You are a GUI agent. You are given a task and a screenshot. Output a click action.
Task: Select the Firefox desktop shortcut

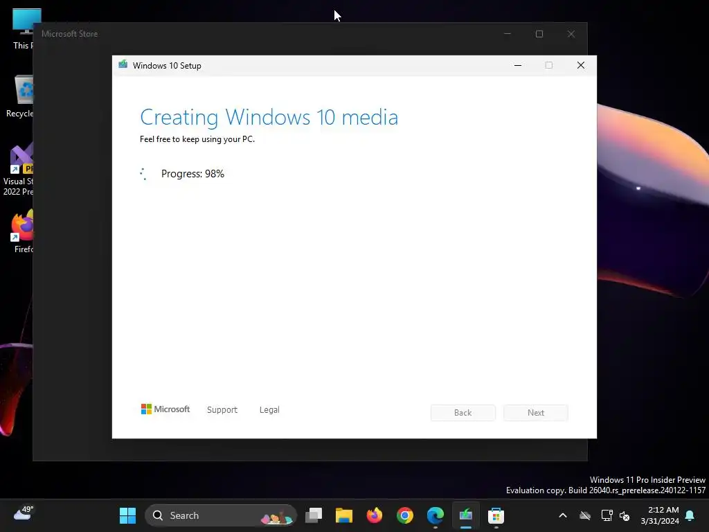click(23, 231)
